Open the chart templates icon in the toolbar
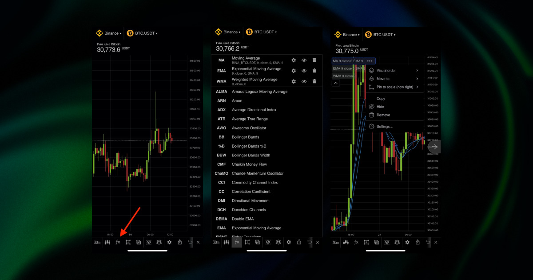 (138, 242)
